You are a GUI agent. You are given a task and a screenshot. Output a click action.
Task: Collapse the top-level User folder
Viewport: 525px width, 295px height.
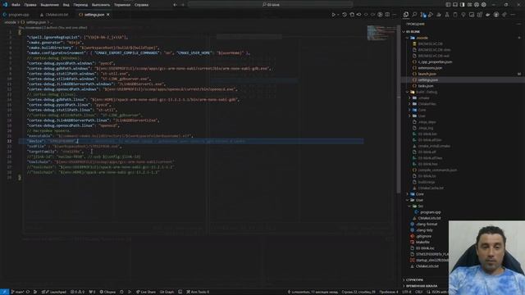419,200
